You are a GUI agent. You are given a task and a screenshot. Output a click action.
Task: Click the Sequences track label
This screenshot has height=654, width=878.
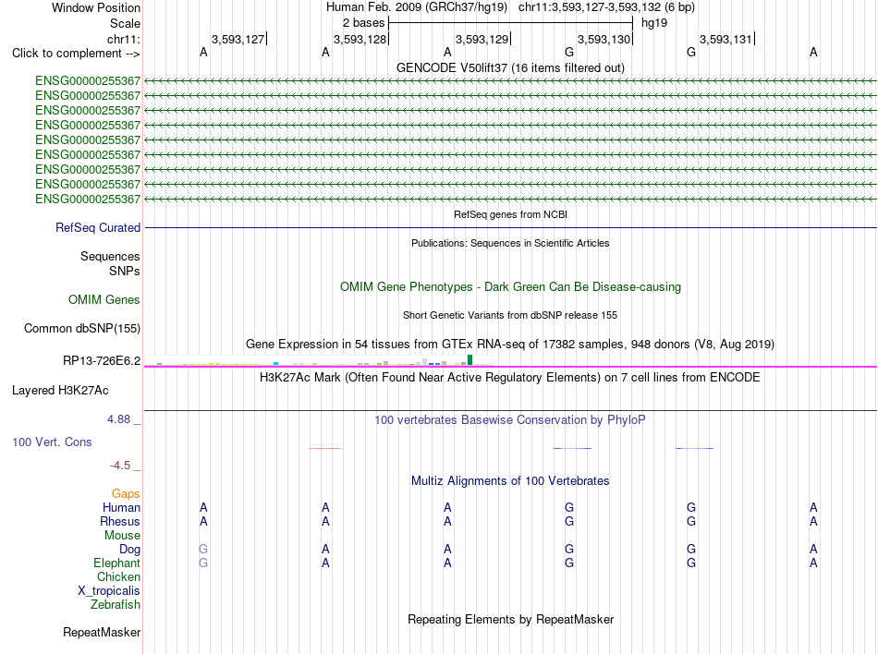(110, 256)
